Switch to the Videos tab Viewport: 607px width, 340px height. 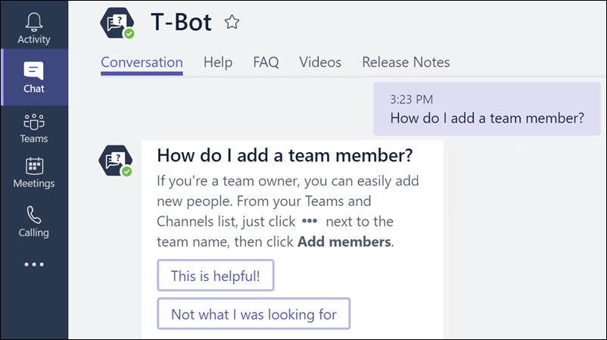click(320, 62)
